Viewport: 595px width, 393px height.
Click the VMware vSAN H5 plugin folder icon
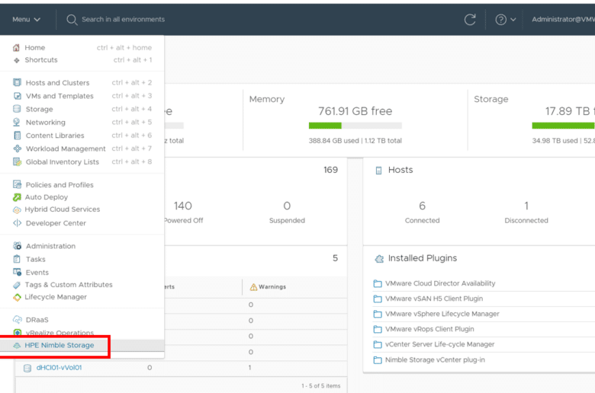pos(378,299)
